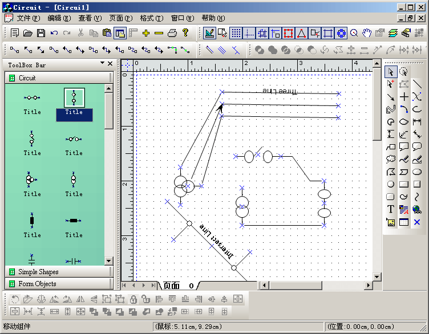Toggle the grid display button

coord(236,33)
